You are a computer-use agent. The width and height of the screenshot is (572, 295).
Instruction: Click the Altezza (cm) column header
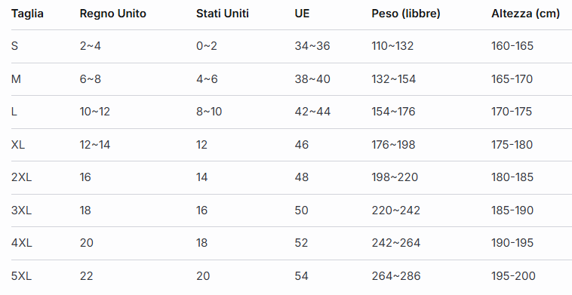(526, 14)
